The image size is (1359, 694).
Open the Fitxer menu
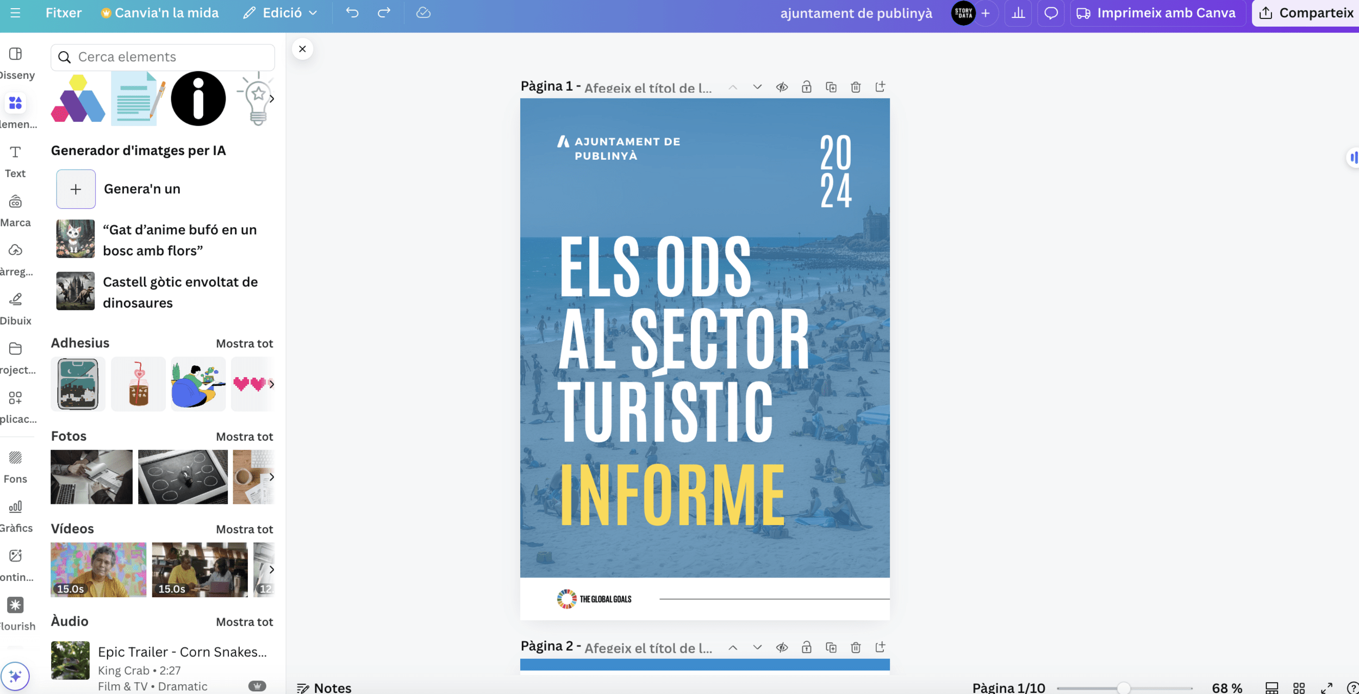click(x=64, y=13)
